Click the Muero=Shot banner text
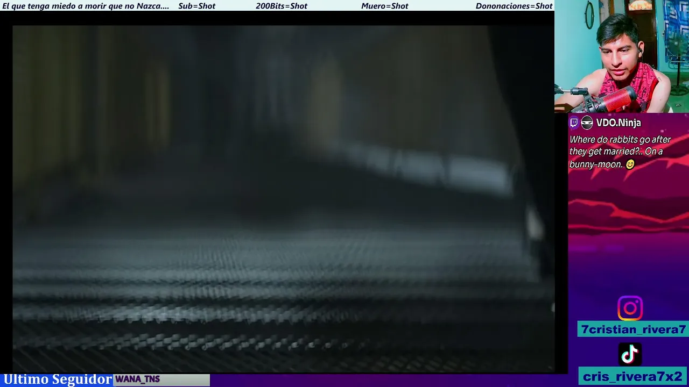689x387 pixels. tap(384, 6)
